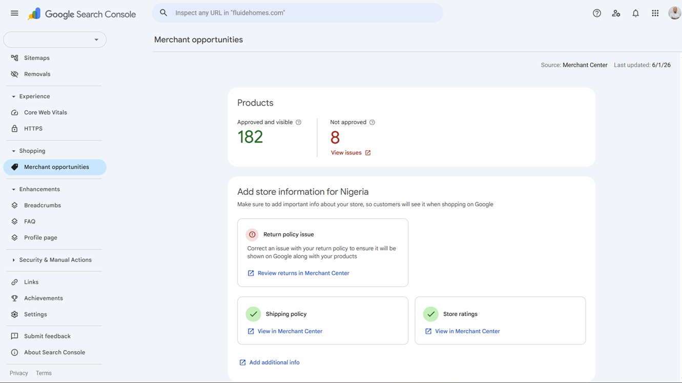
Task: Click the Shipping policy green checkmark
Action: 253,314
